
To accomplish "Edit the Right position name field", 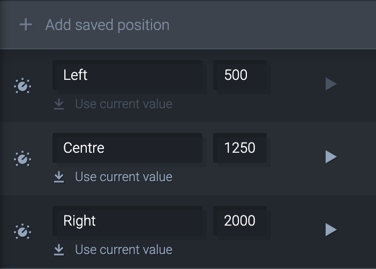I will pyautogui.click(x=127, y=221).
